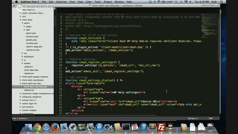Click the Time Machine icon in menu bar
238x134 pixels.
point(176,2)
